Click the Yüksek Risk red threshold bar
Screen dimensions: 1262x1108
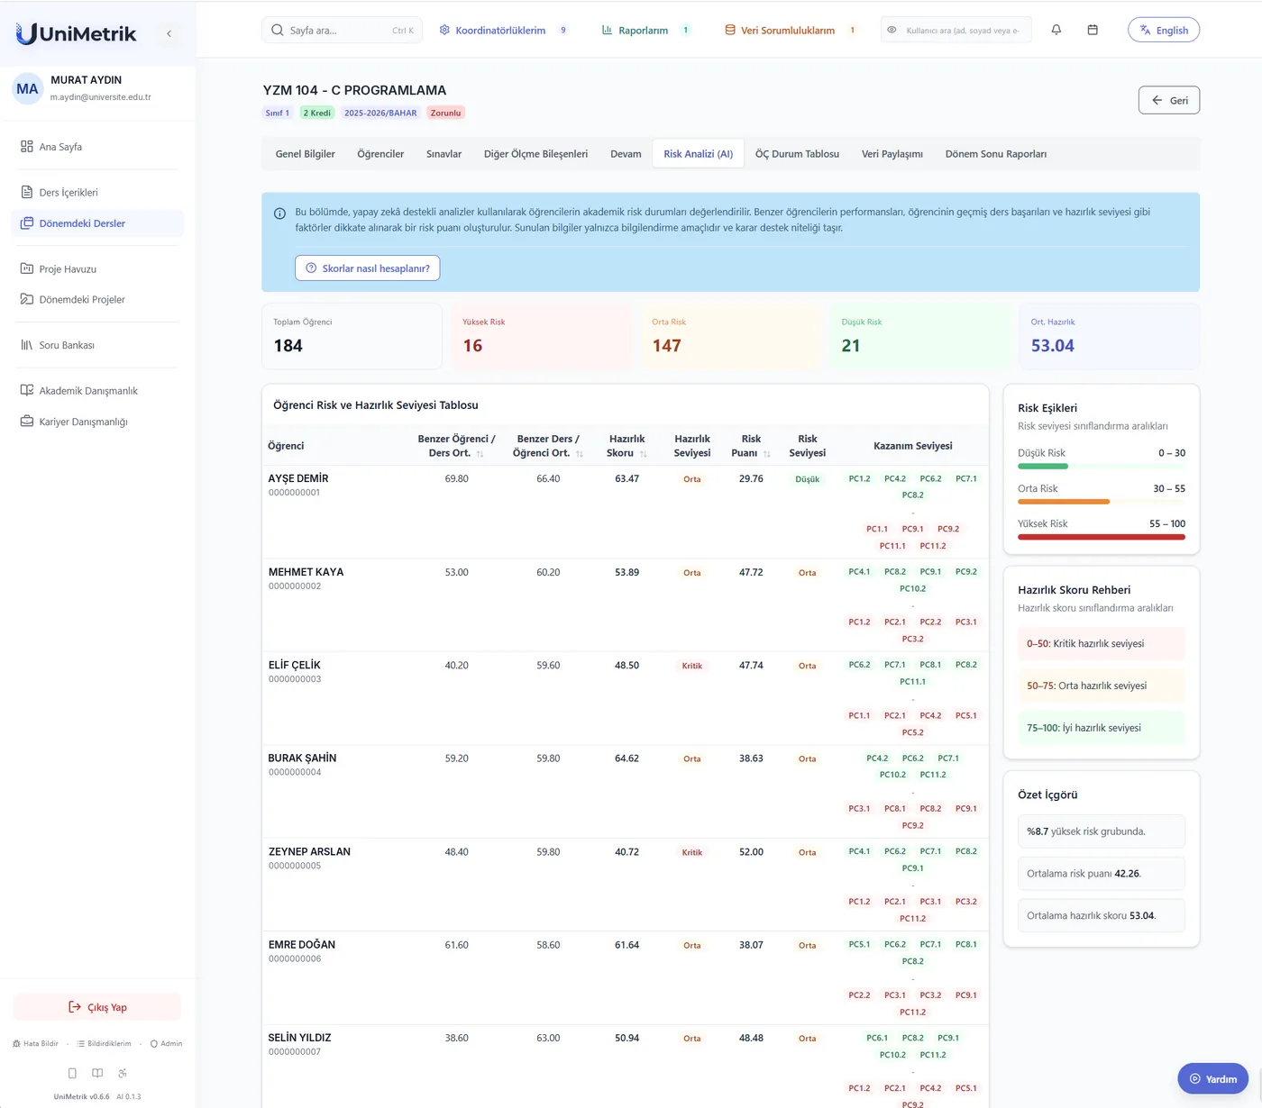[1102, 537]
